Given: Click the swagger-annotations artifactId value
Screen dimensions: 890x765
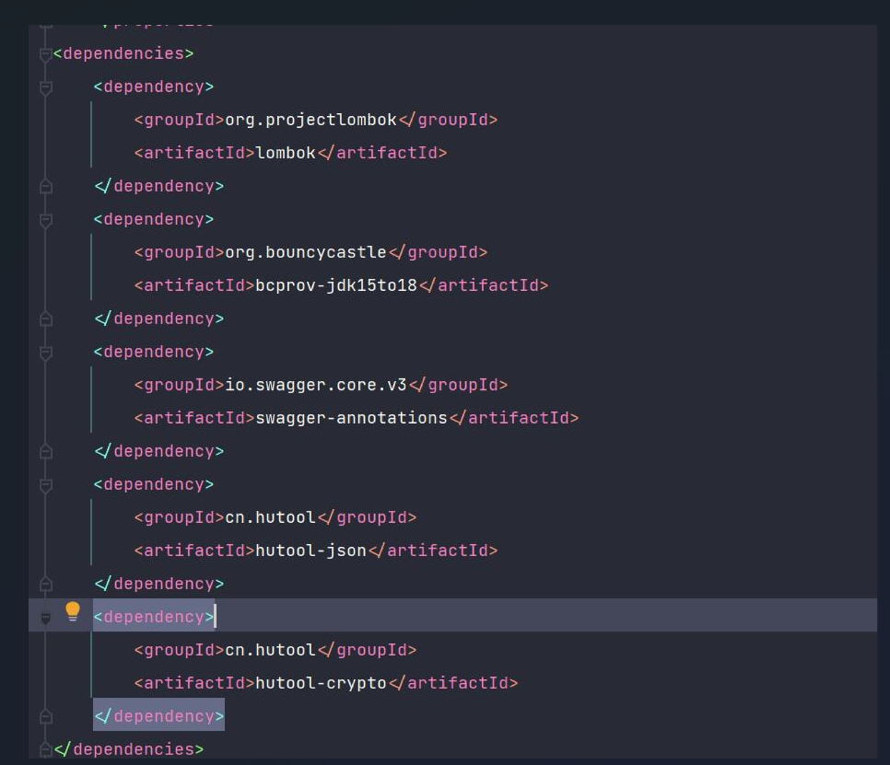Looking at the screenshot, I should 351,418.
